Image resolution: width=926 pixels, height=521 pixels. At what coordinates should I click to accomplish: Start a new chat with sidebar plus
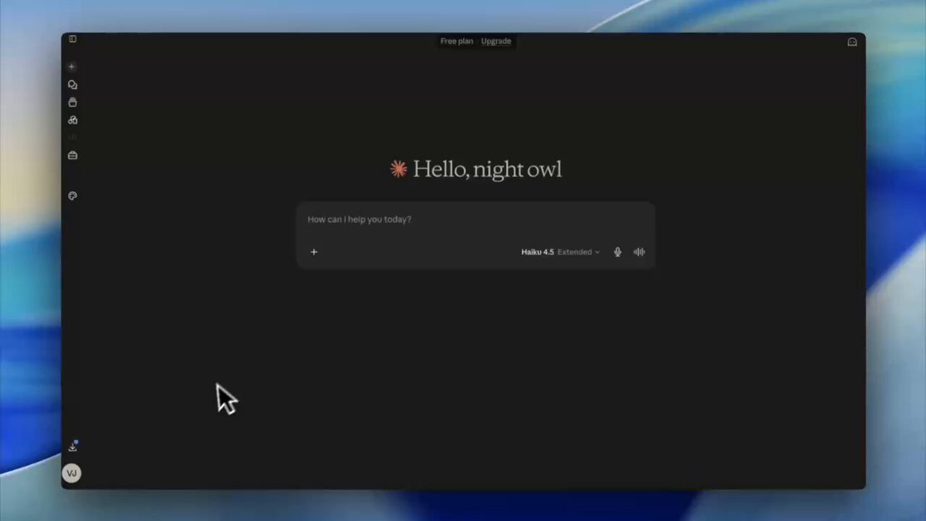72,66
